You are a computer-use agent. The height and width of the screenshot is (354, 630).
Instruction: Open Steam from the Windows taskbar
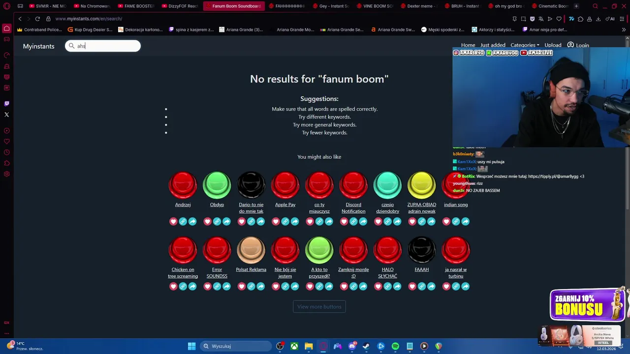(x=366, y=346)
